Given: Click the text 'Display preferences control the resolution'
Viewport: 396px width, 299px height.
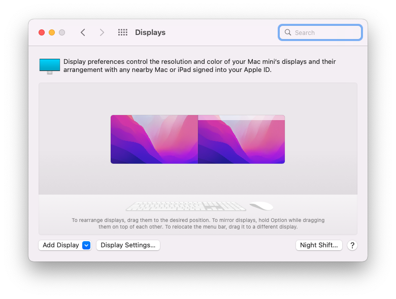Looking at the screenshot, I should (x=128, y=61).
